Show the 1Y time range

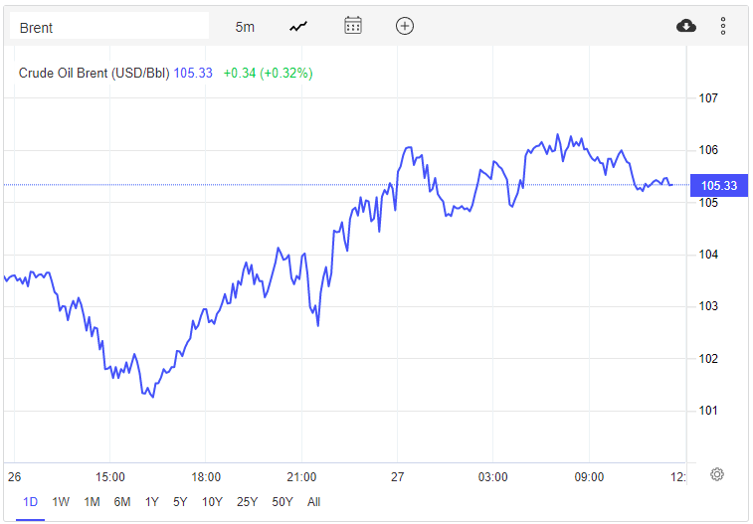(152, 502)
